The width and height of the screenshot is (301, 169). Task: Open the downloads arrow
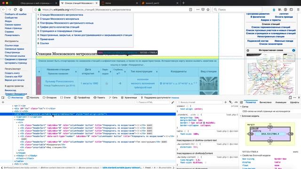point(274,9)
